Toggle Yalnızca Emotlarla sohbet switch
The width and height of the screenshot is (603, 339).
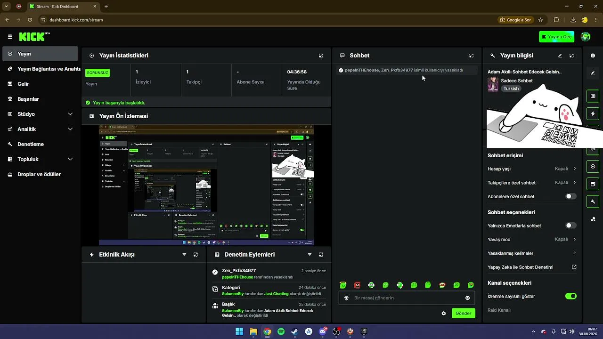coord(570,226)
